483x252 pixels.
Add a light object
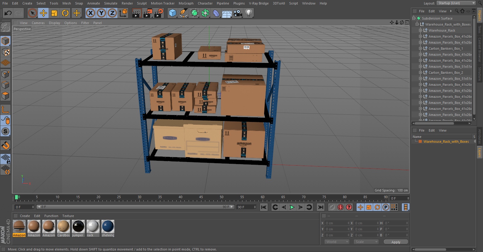(x=249, y=13)
